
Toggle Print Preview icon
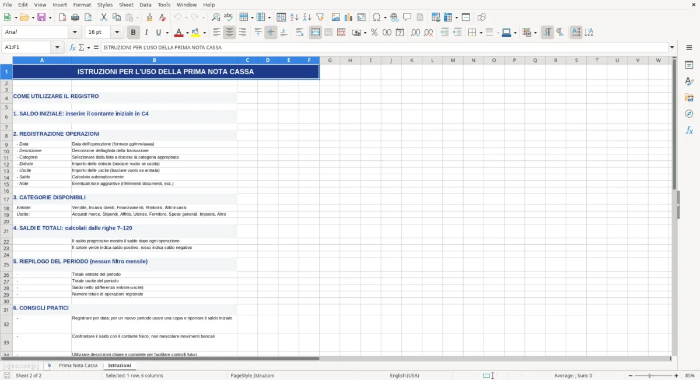point(88,17)
